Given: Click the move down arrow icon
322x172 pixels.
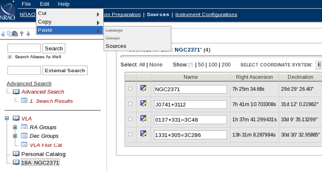Looking at the screenshot, I should 28,34.
